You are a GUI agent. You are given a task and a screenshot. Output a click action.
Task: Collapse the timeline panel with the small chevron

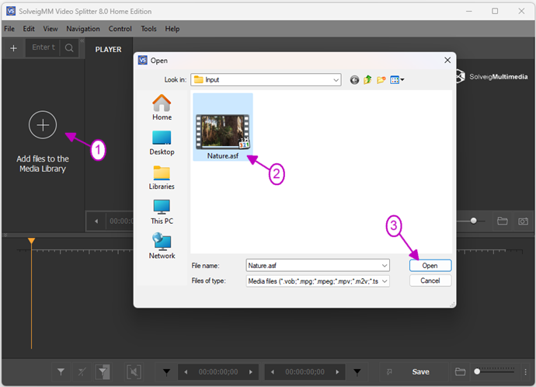[5, 235]
